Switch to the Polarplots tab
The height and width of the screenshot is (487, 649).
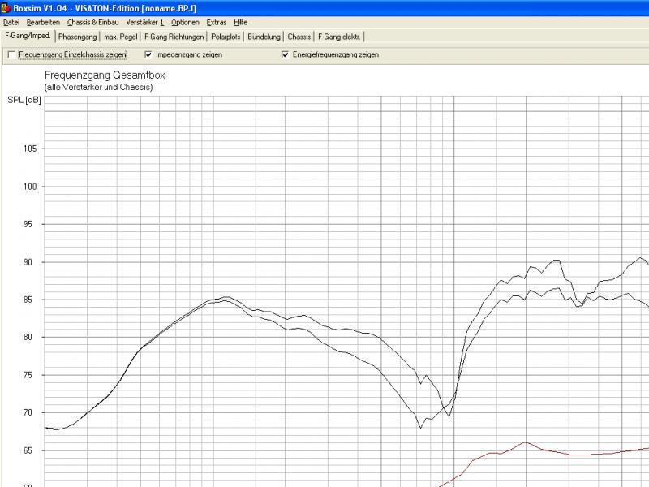226,37
